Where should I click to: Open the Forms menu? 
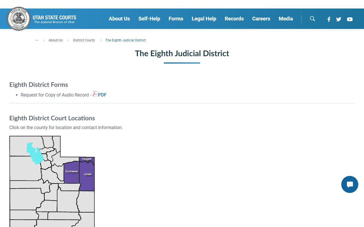coord(176,19)
